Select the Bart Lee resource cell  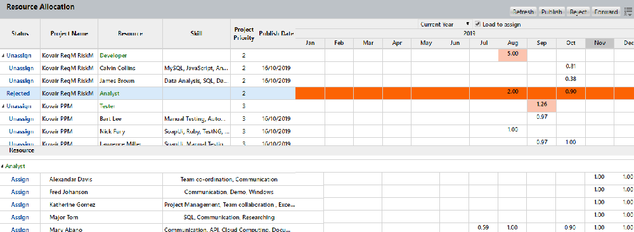point(130,119)
